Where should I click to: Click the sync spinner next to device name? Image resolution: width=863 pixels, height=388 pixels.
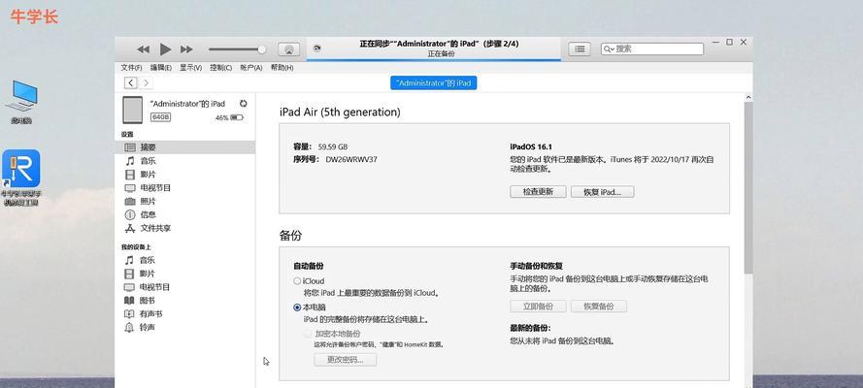[x=244, y=104]
